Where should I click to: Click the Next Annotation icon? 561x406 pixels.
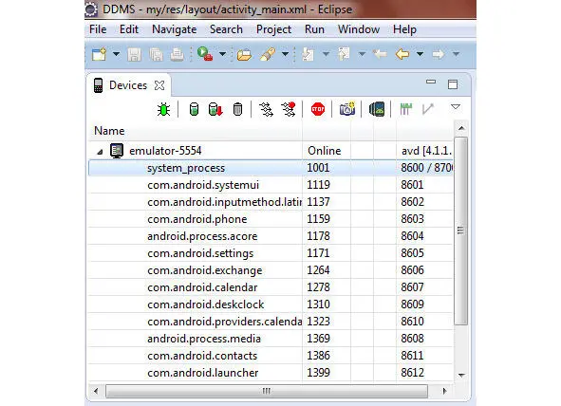309,54
